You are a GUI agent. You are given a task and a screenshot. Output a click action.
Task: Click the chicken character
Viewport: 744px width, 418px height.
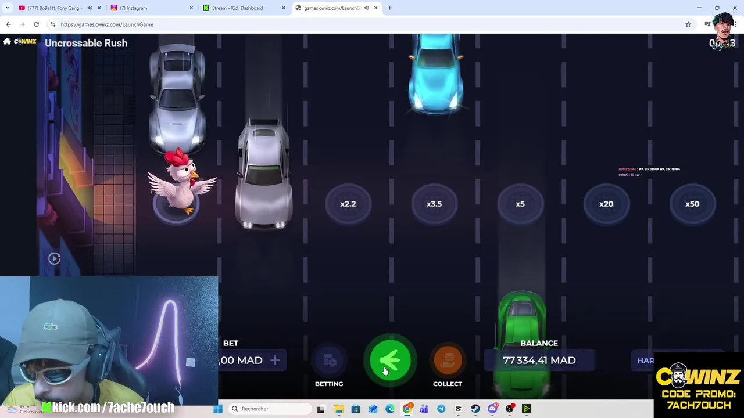181,181
